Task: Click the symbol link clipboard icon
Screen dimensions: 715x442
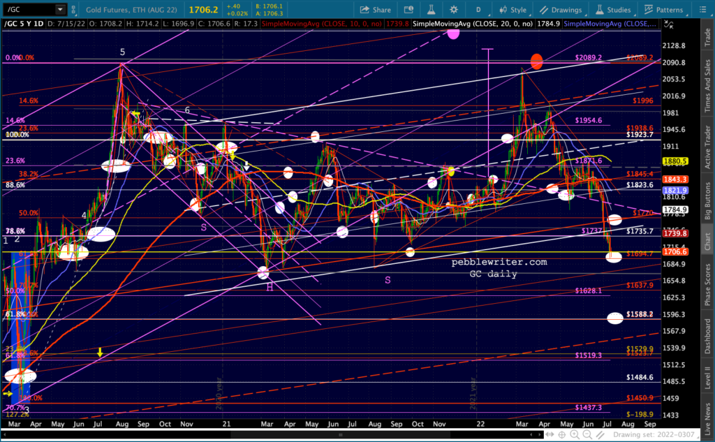Action: coord(73,9)
